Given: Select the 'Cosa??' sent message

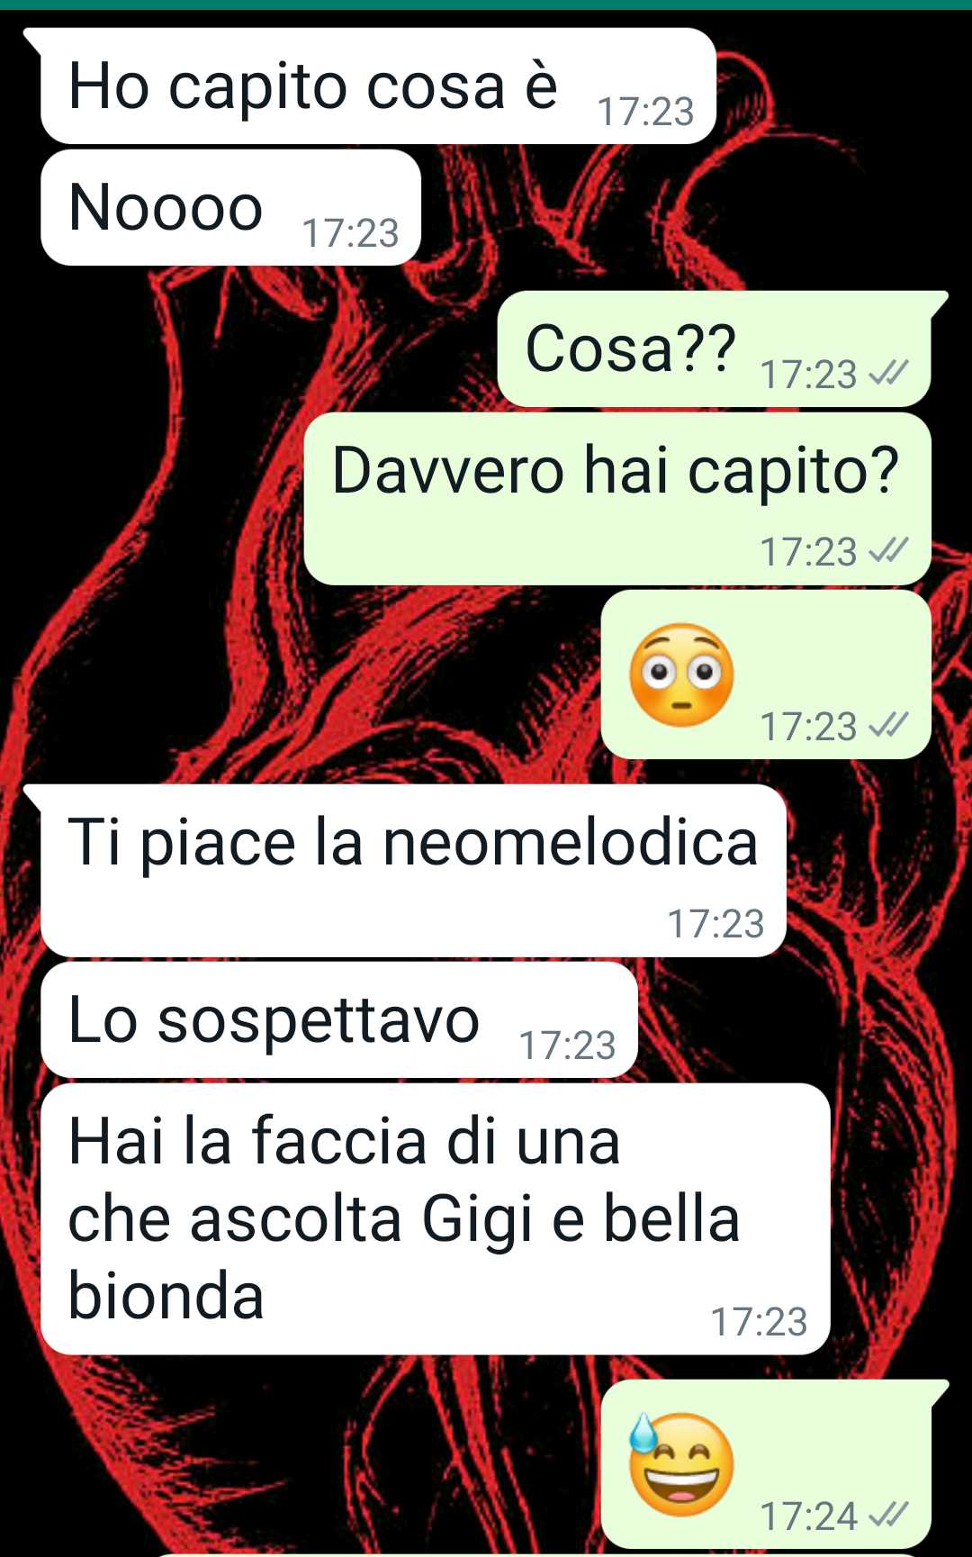Looking at the screenshot, I should click(x=715, y=349).
